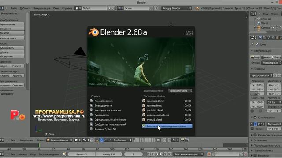Click the properties editor type icon

[x=253, y=38]
